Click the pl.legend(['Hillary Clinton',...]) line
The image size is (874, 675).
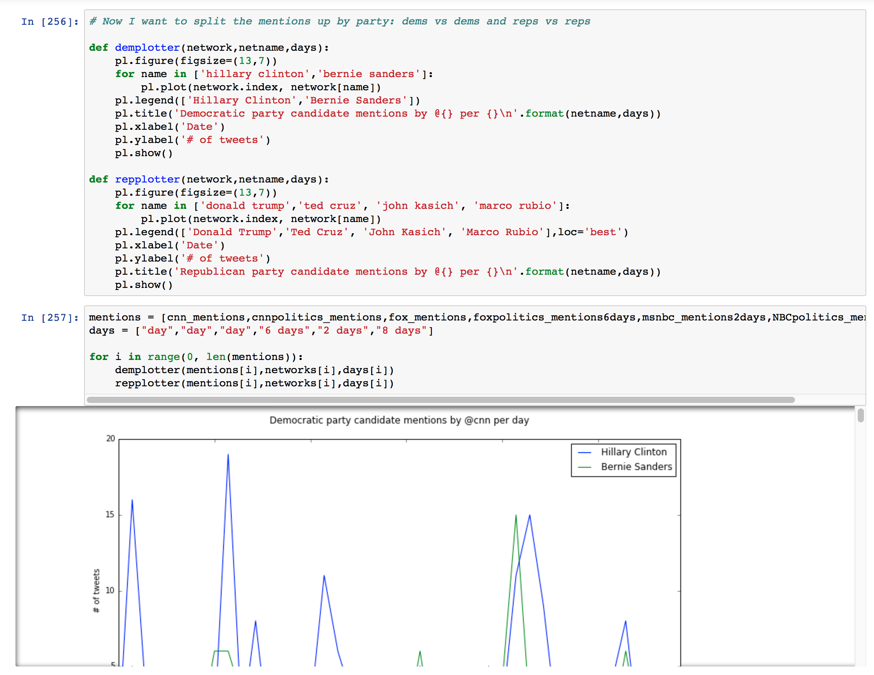[268, 100]
